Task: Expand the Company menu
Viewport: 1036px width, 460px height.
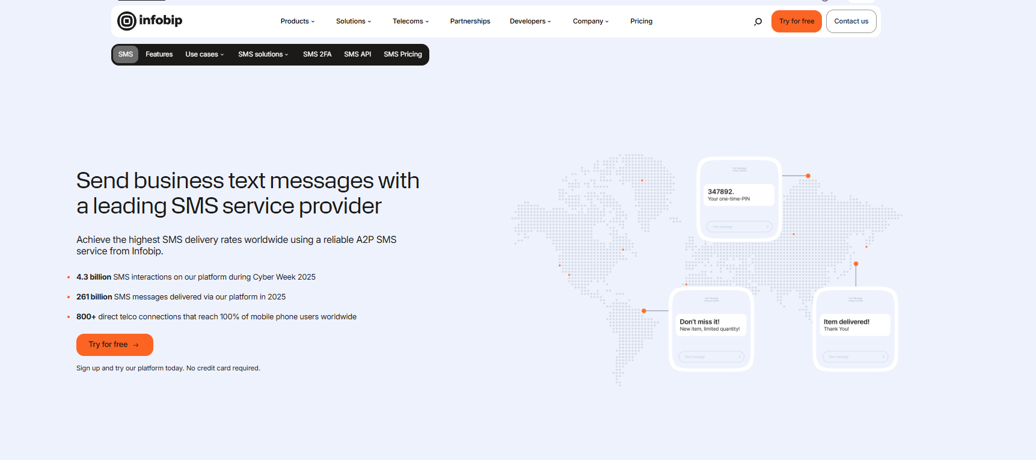Action: coord(590,22)
